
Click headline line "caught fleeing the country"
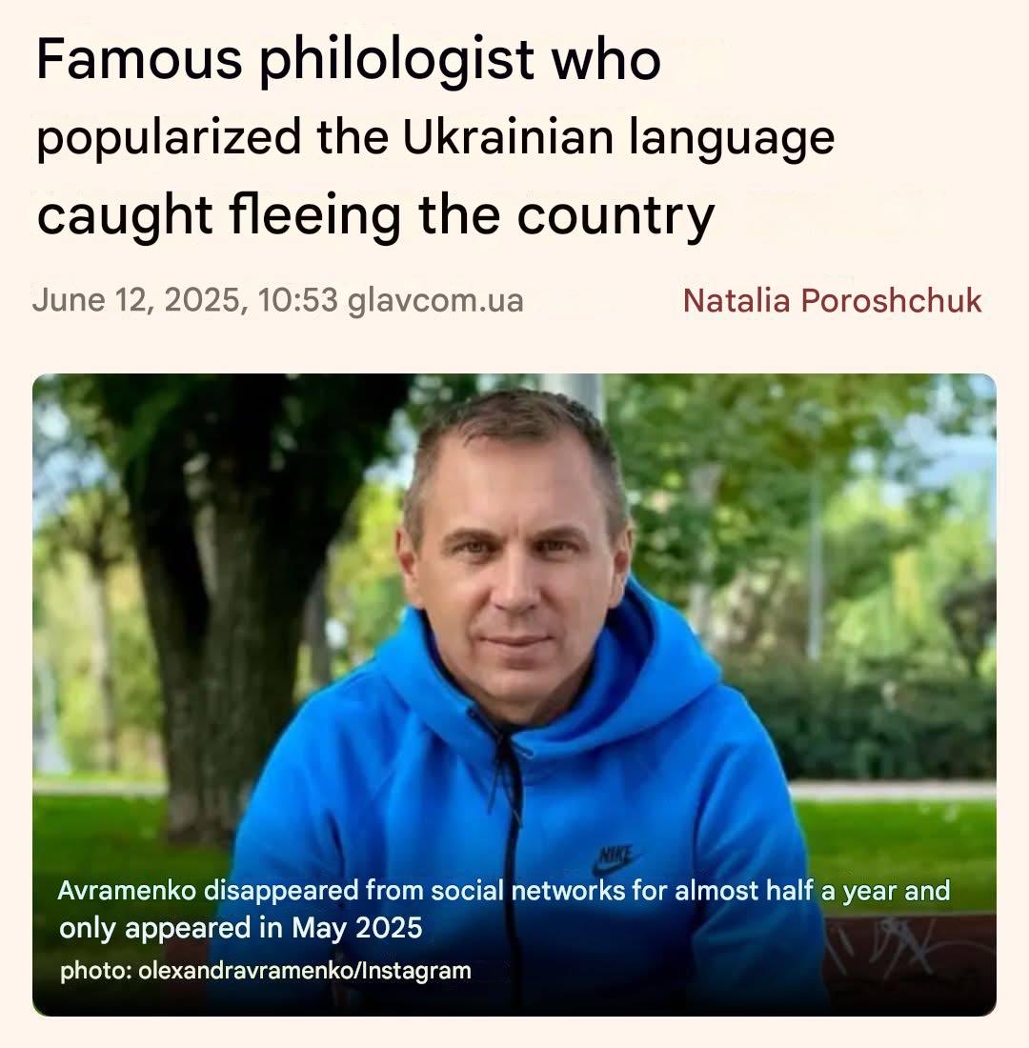pos(375,215)
